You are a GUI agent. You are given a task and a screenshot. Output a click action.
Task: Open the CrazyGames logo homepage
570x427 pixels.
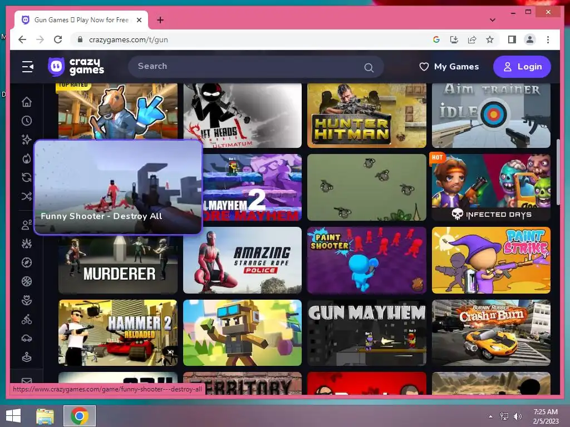(x=76, y=67)
